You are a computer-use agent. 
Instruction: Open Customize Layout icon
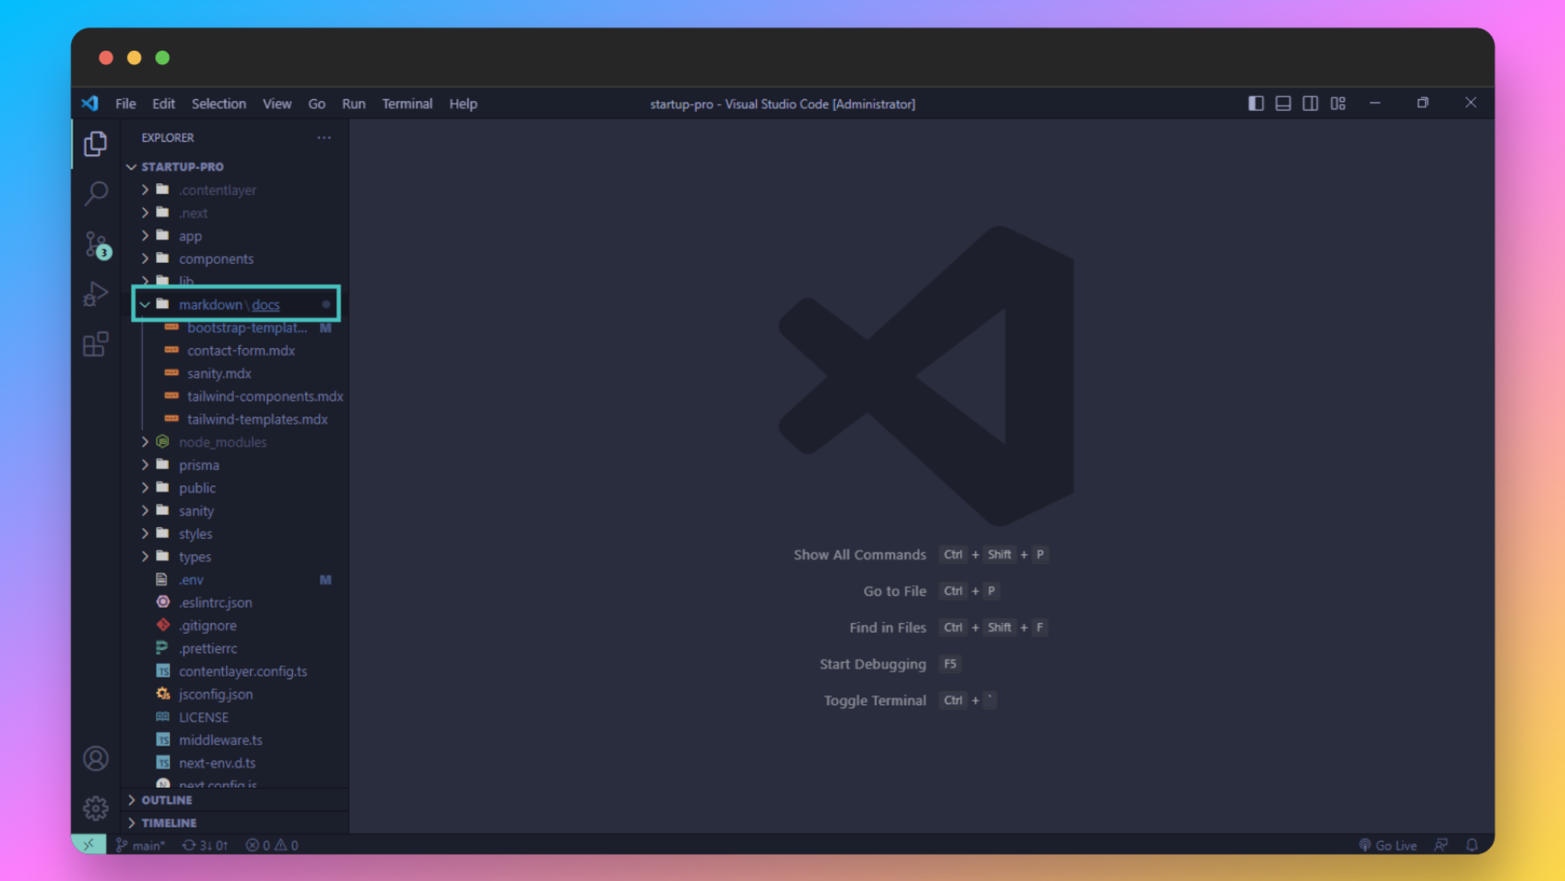pos(1338,103)
